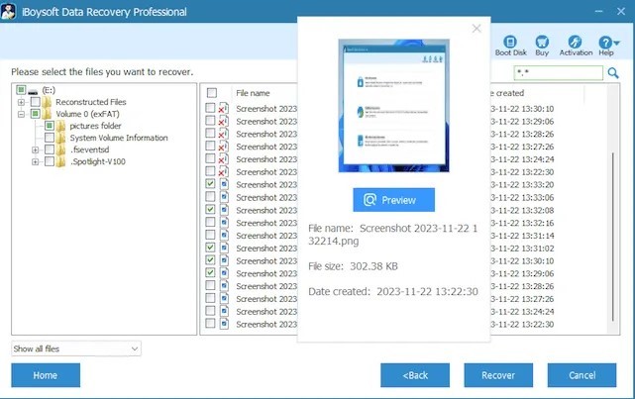Click the preview thumbnail image in popup
Image resolution: width=635 pixels, height=399 pixels.
tap(393, 106)
